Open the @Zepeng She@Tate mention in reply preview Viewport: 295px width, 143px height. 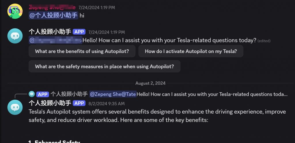pyautogui.click(x=113, y=94)
